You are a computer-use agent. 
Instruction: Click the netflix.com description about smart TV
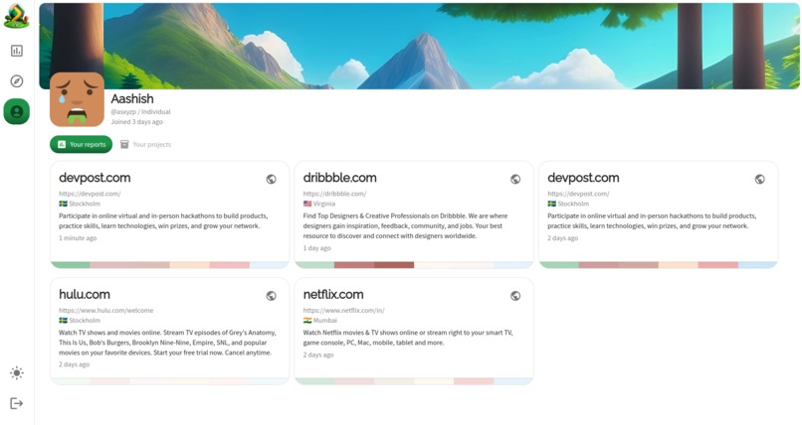[x=408, y=338]
